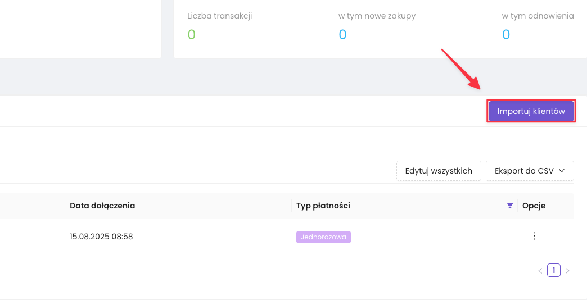Image resolution: width=587 pixels, height=300 pixels.
Task: Click the blue zero under nowe zakupy
Action: (342, 35)
